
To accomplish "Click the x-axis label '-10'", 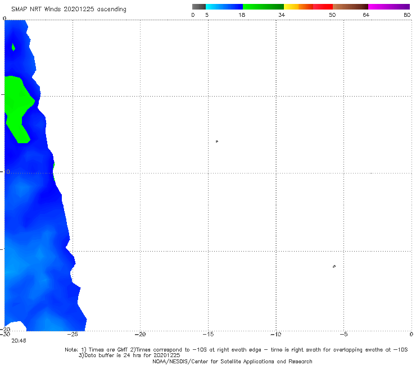I will pos(275,334).
